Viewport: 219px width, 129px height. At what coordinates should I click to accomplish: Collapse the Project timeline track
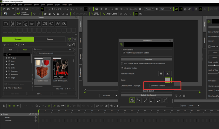pyautogui.click(x=1, y=114)
